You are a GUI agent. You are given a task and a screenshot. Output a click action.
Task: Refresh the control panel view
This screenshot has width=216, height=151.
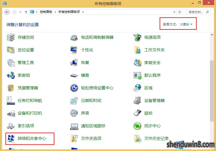(180, 12)
